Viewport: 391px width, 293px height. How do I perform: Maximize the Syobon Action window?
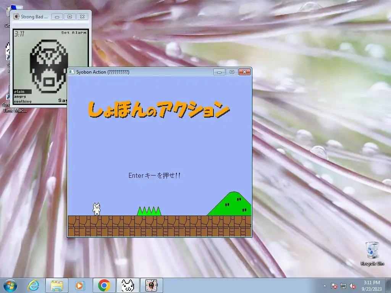point(232,72)
